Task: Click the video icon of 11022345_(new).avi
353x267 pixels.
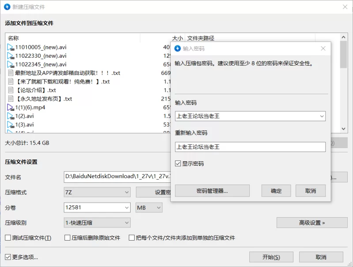Action: click(x=11, y=64)
